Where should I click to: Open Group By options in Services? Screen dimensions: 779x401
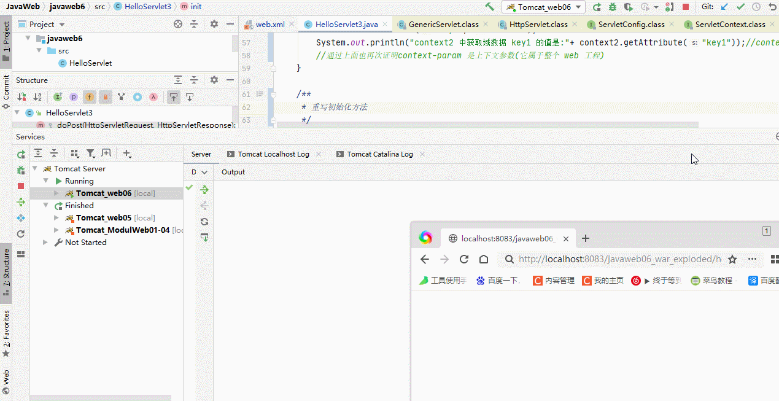[x=75, y=154]
